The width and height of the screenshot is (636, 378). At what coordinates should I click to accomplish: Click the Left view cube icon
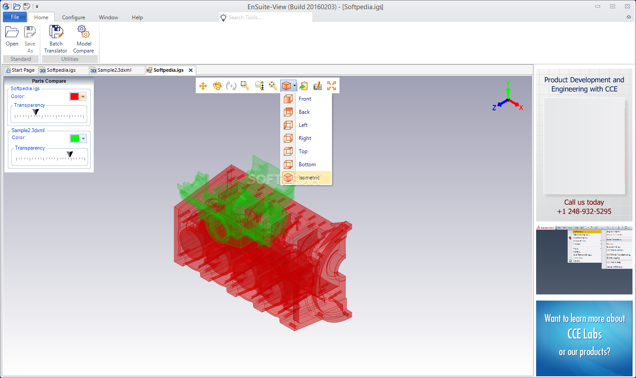[288, 125]
